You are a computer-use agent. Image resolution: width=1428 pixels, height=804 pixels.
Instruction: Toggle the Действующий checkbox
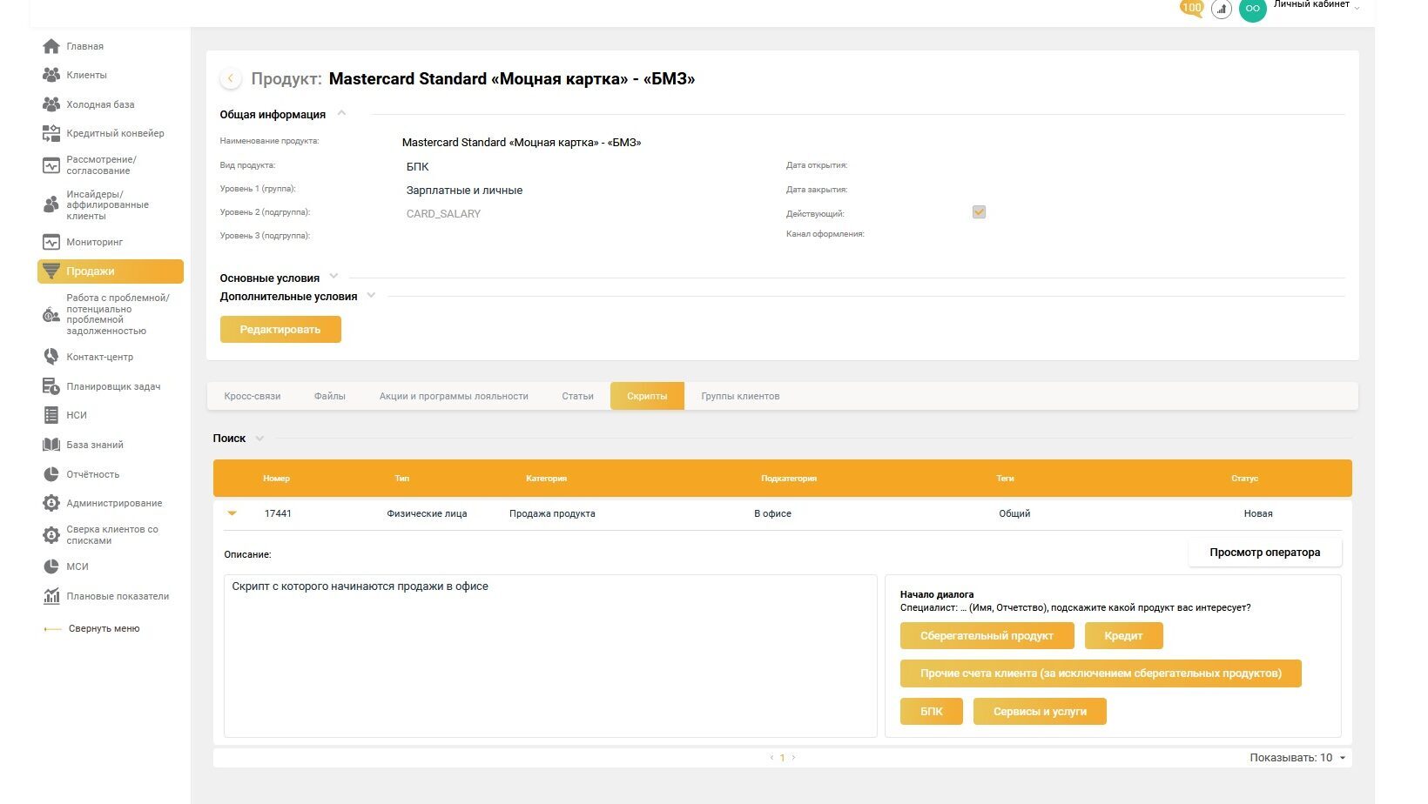pyautogui.click(x=979, y=212)
